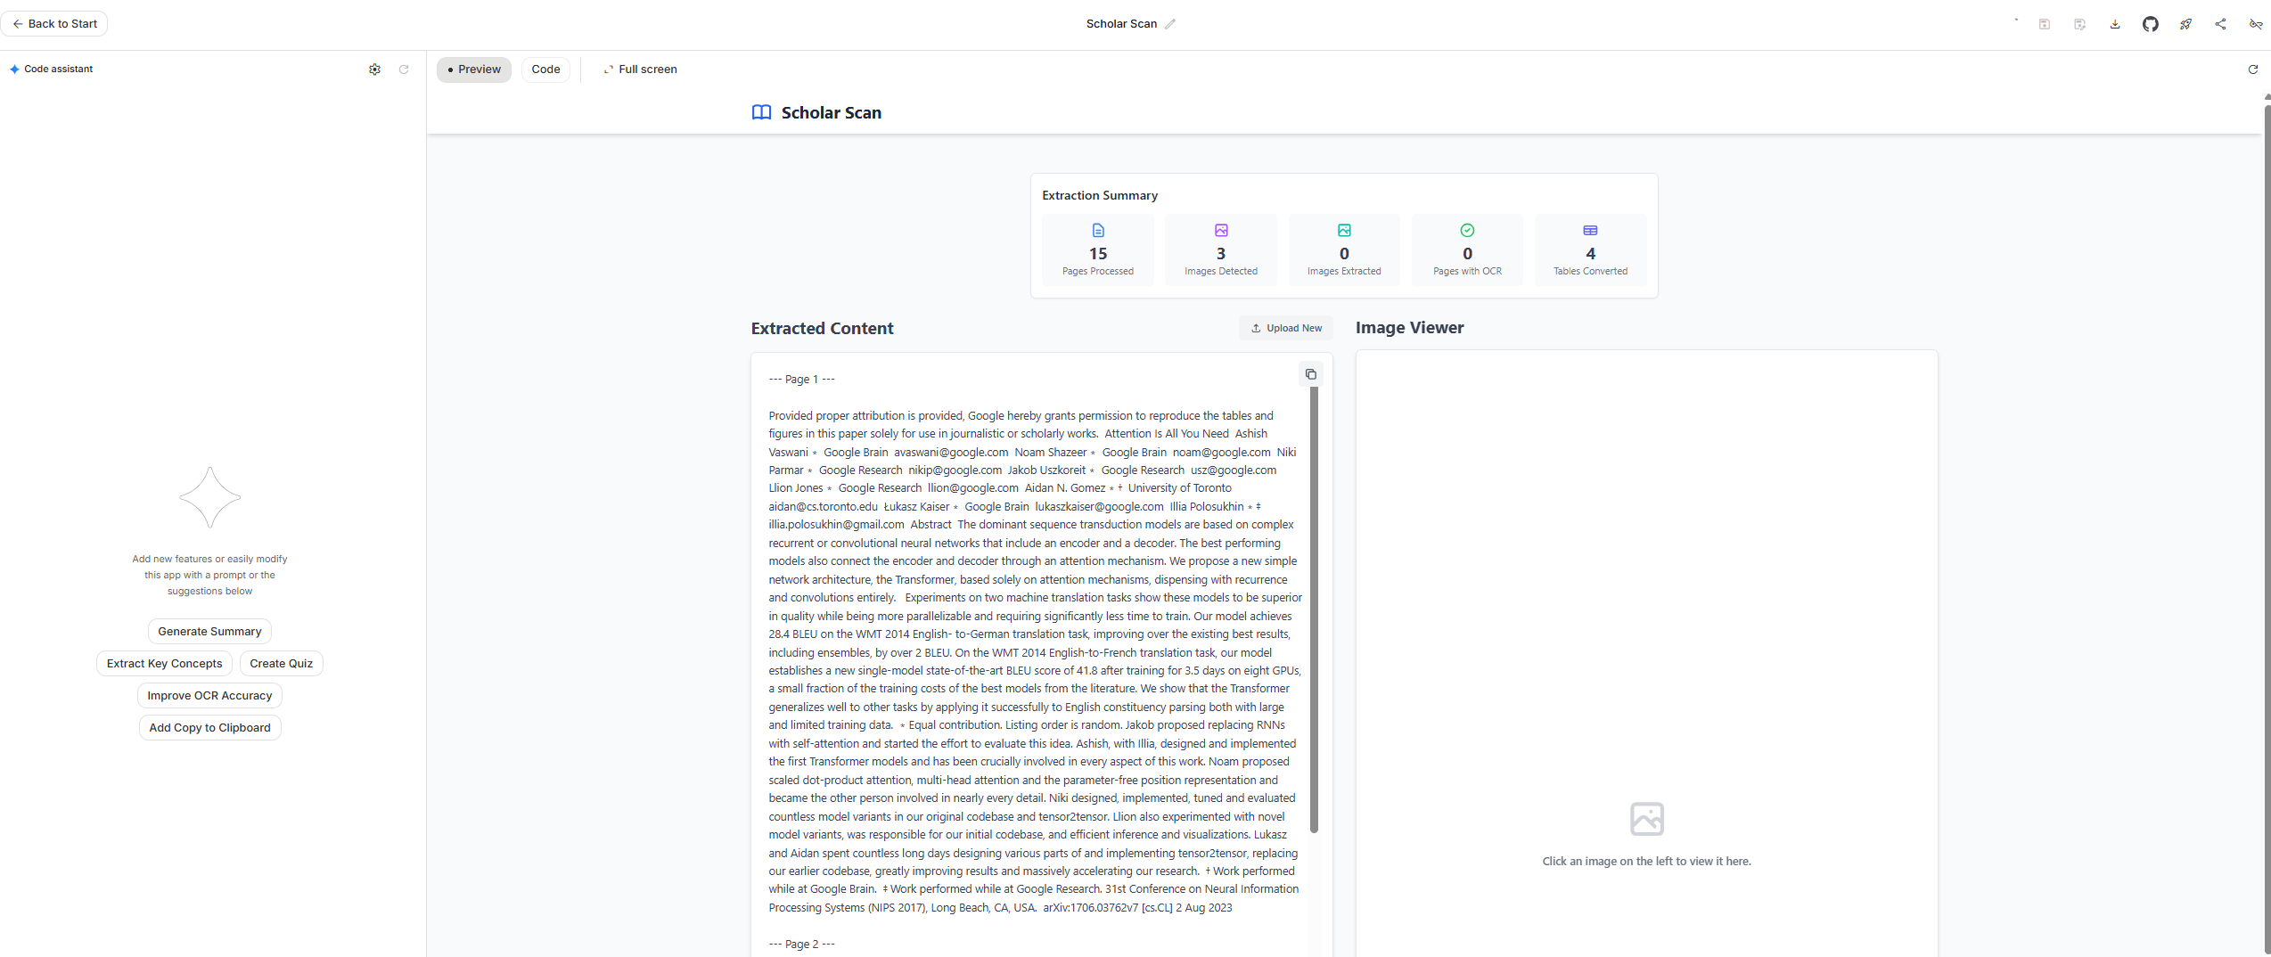The image size is (2271, 957).
Task: Click the Scholar Scan title in top bar
Action: tap(1121, 24)
